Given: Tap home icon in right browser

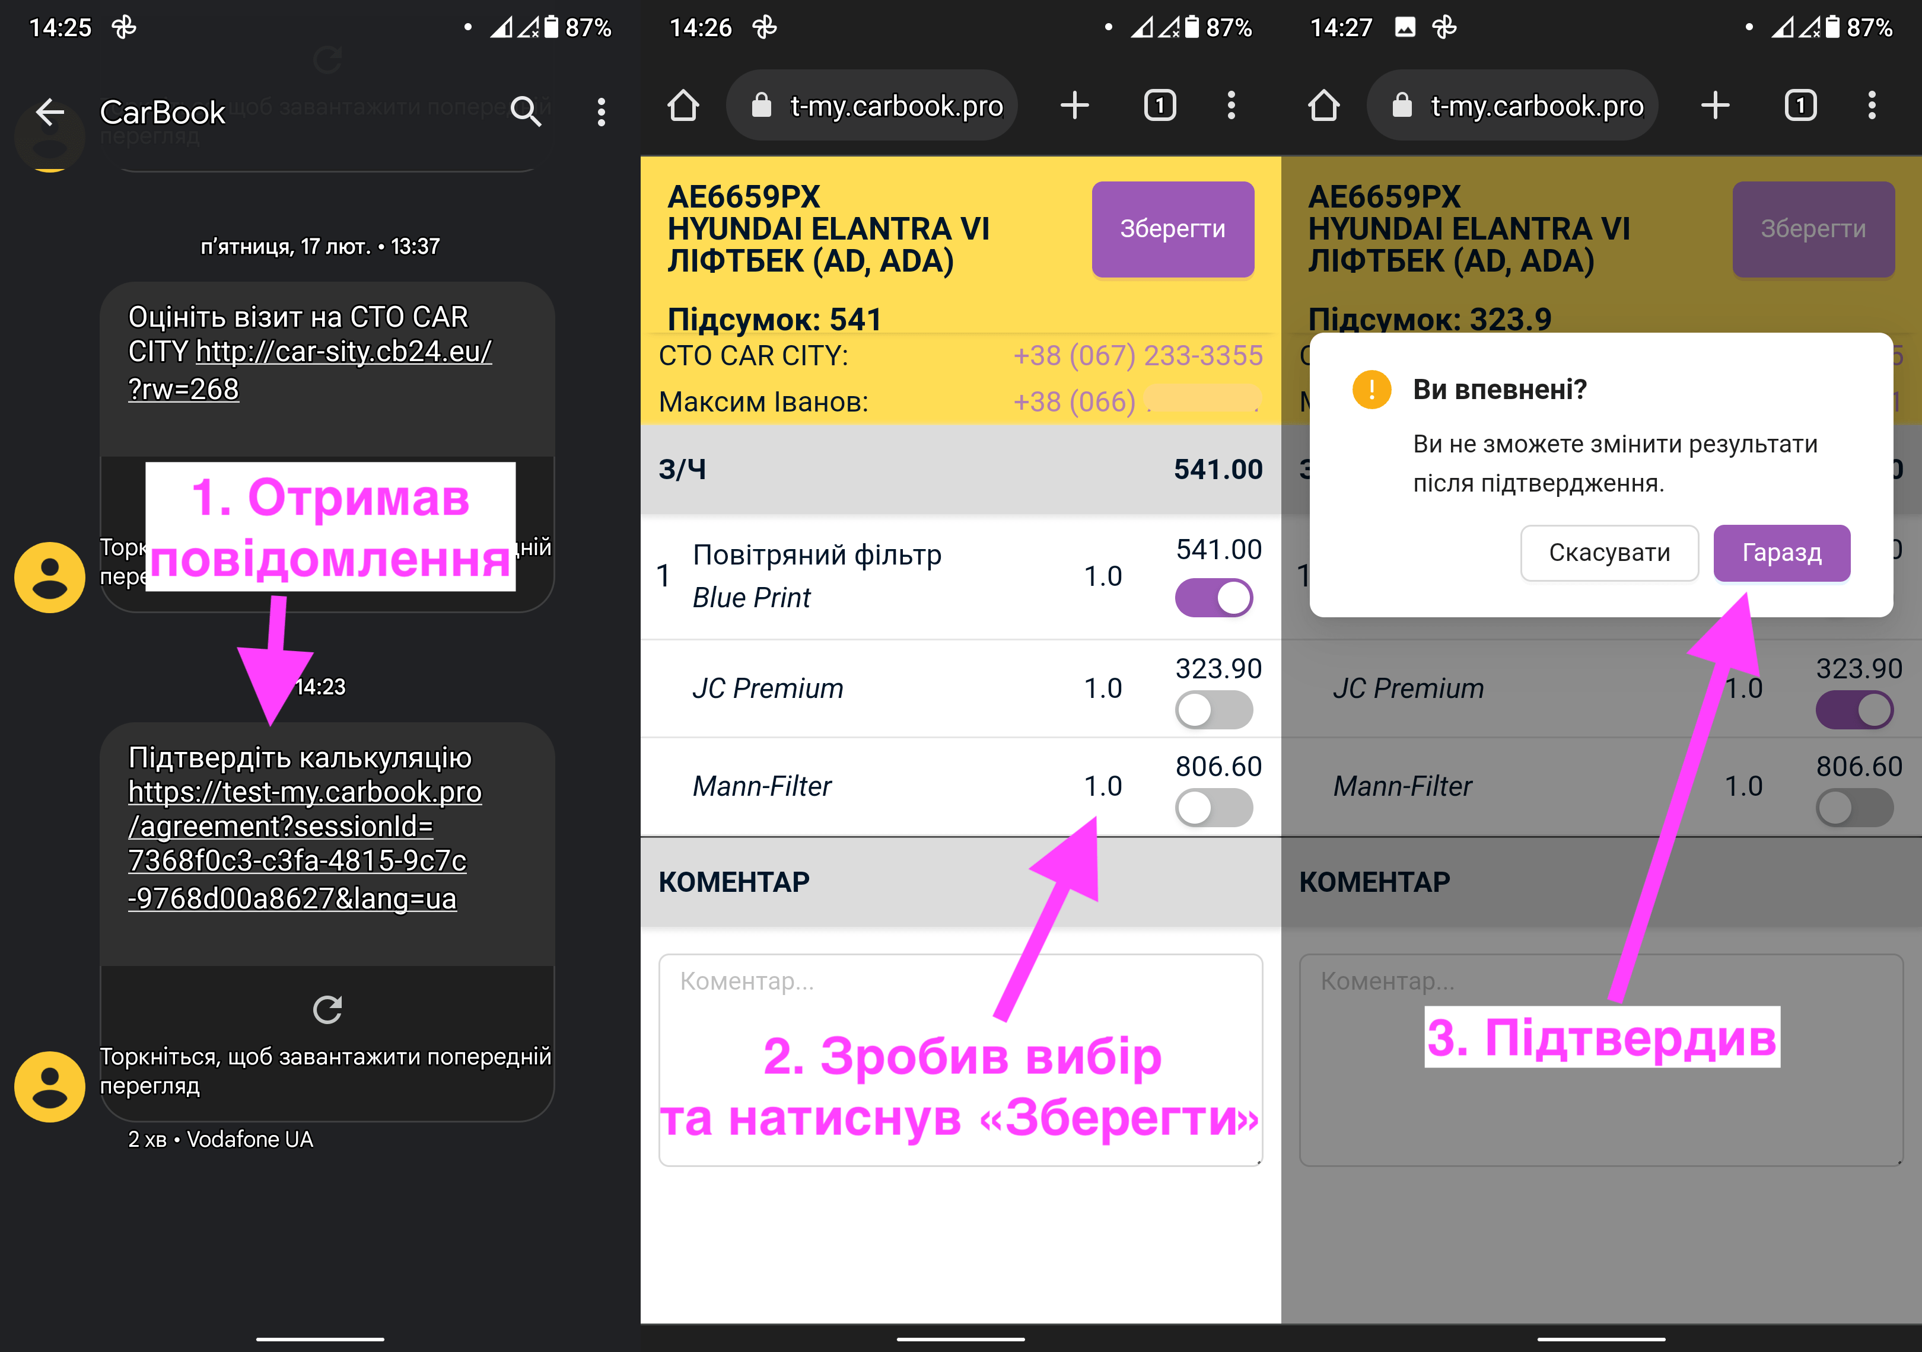Looking at the screenshot, I should tap(1323, 106).
